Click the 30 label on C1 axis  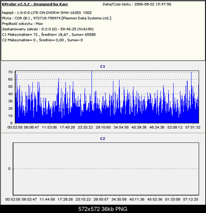pyautogui.click(x=10, y=101)
